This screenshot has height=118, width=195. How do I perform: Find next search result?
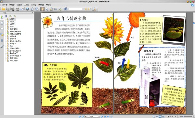(x=89, y=9)
